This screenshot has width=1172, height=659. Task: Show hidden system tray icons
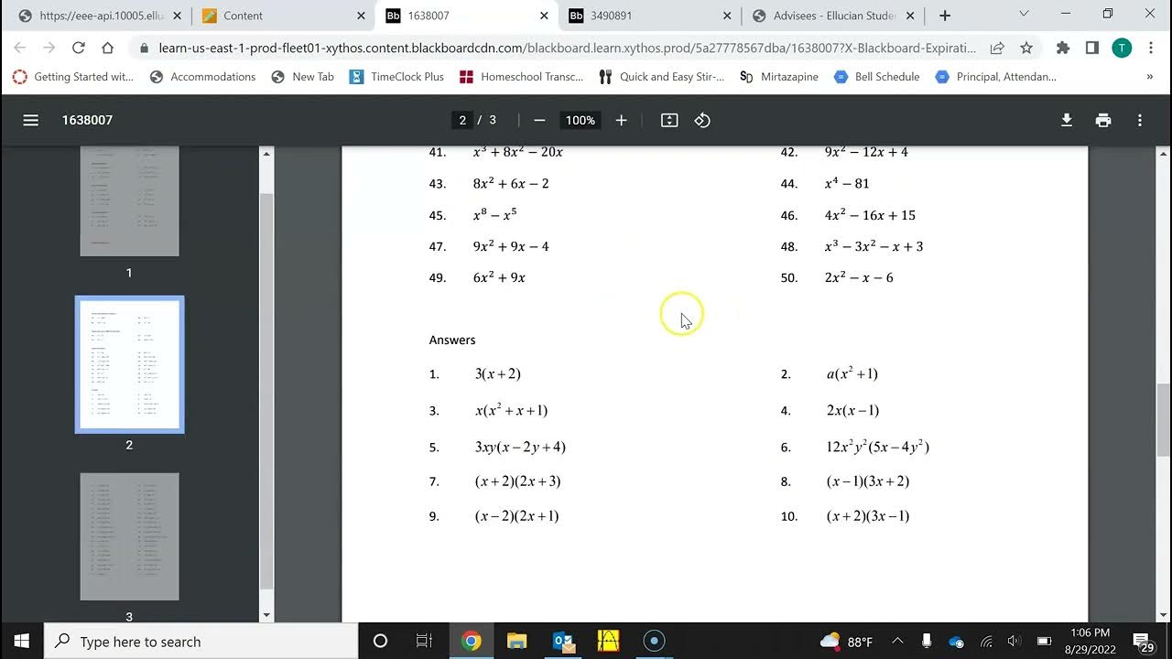tap(897, 641)
